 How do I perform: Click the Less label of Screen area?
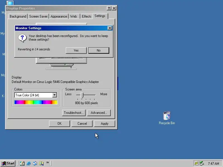pyautogui.click(x=68, y=94)
